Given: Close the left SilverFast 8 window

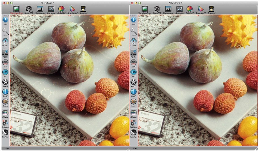Looking at the screenshot, I should coord(4,3).
